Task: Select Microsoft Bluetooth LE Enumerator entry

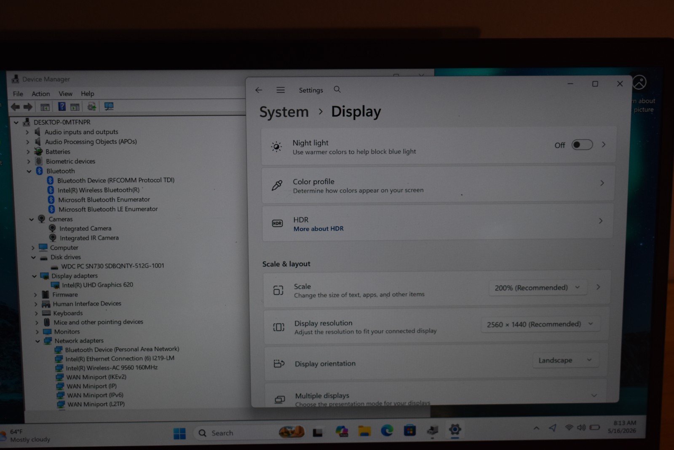Action: tap(108, 209)
